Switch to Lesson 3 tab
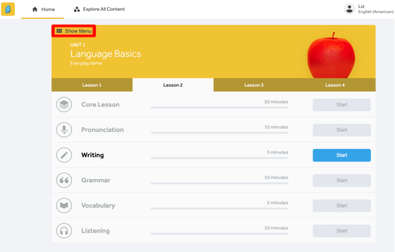 pyautogui.click(x=254, y=85)
